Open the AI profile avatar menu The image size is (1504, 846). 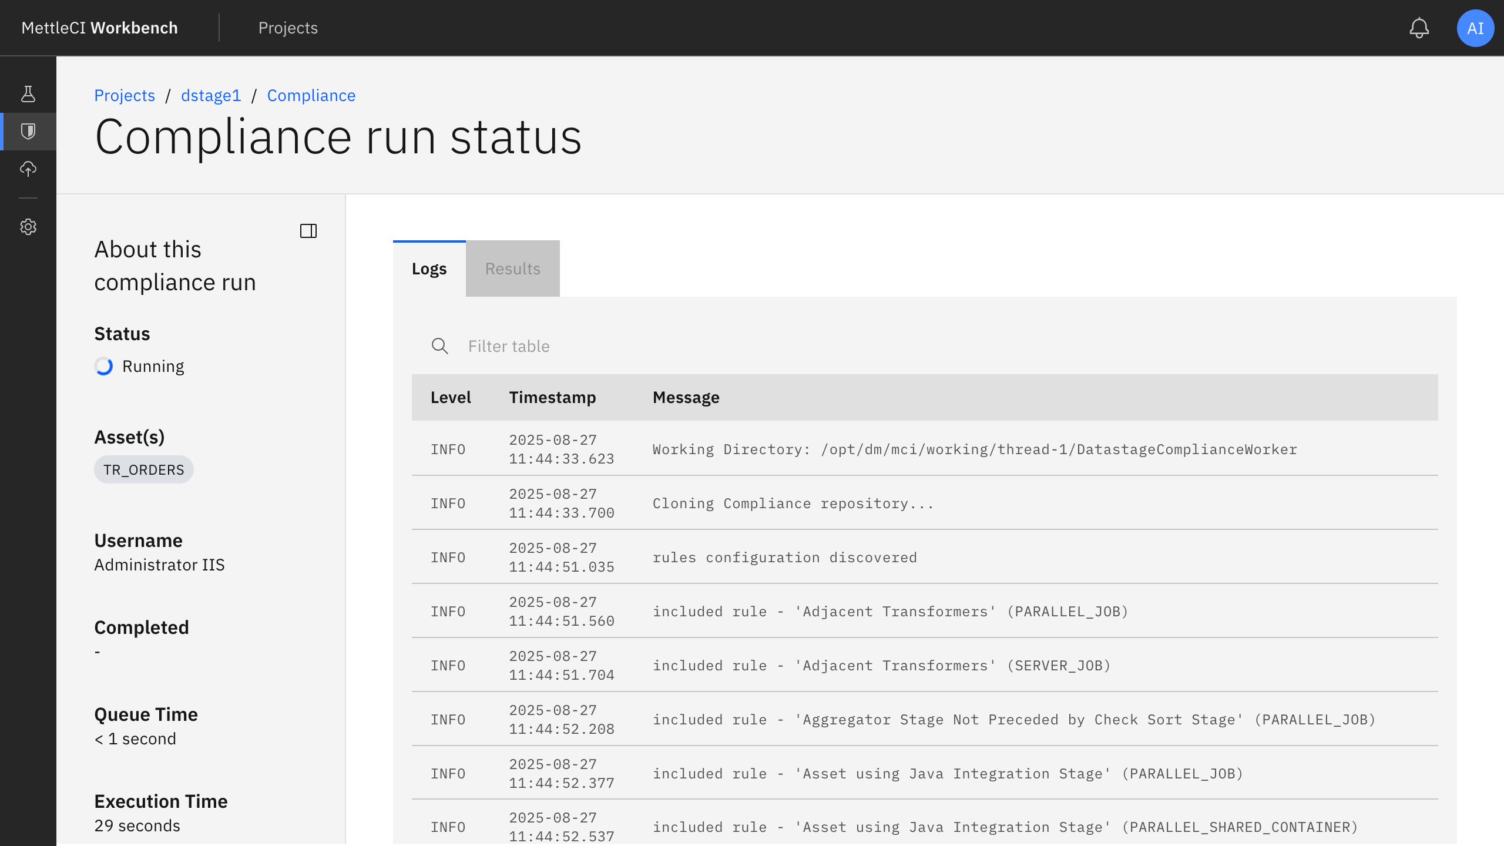pos(1475,28)
